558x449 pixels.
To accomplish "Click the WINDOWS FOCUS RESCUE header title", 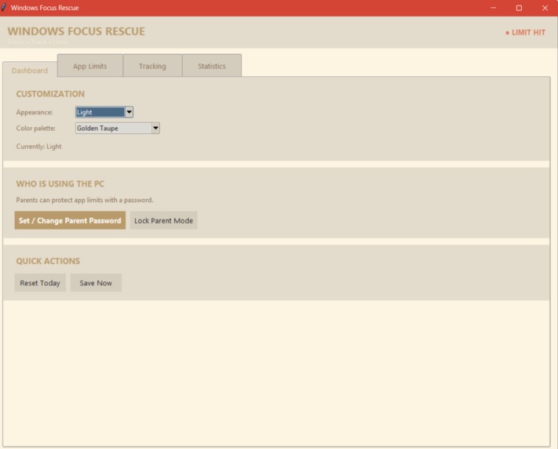I will [x=76, y=31].
